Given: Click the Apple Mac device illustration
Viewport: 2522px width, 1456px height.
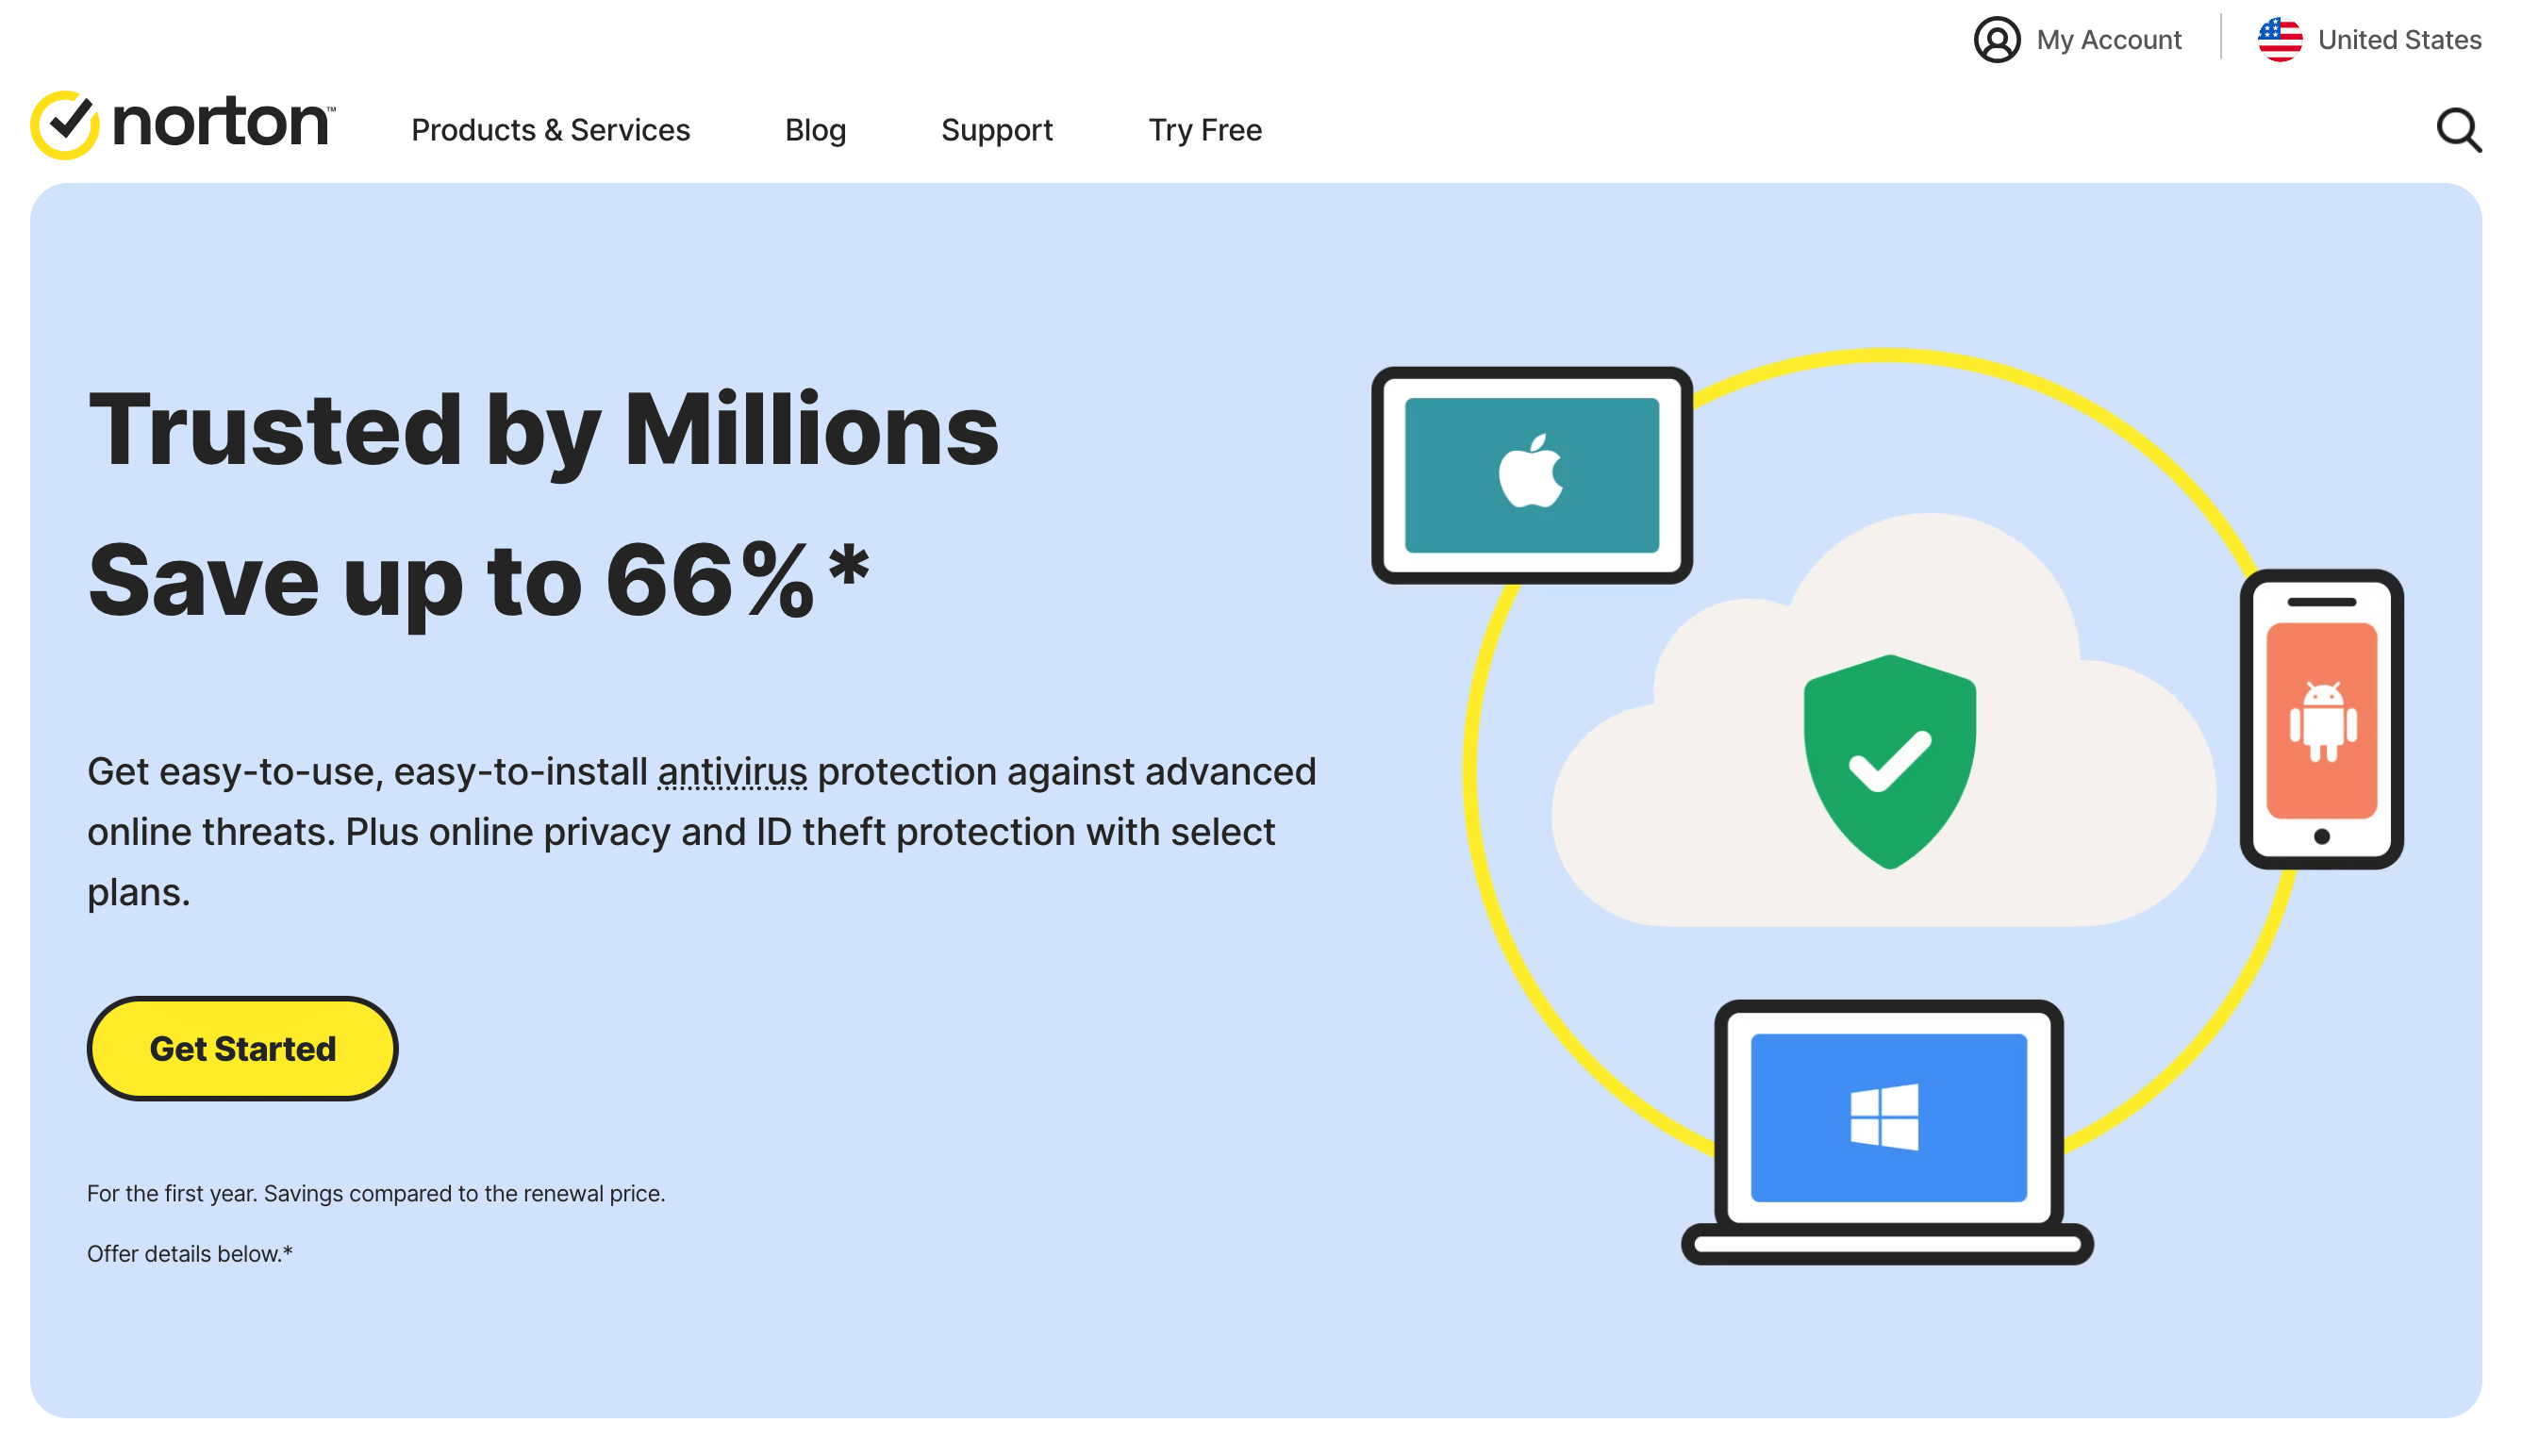Looking at the screenshot, I should click(1532, 475).
